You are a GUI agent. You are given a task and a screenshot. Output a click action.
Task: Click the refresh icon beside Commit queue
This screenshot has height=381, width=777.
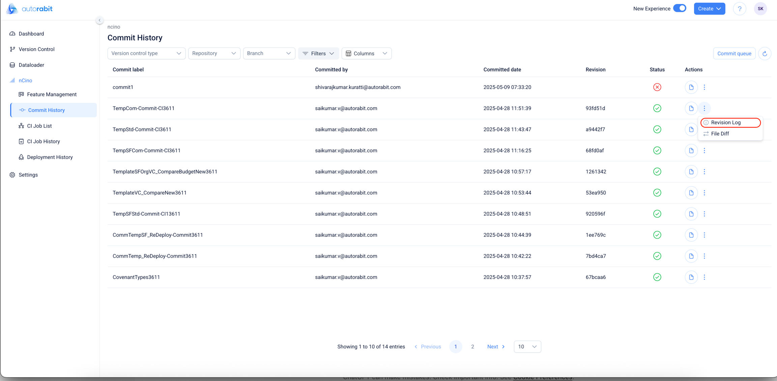(x=765, y=54)
